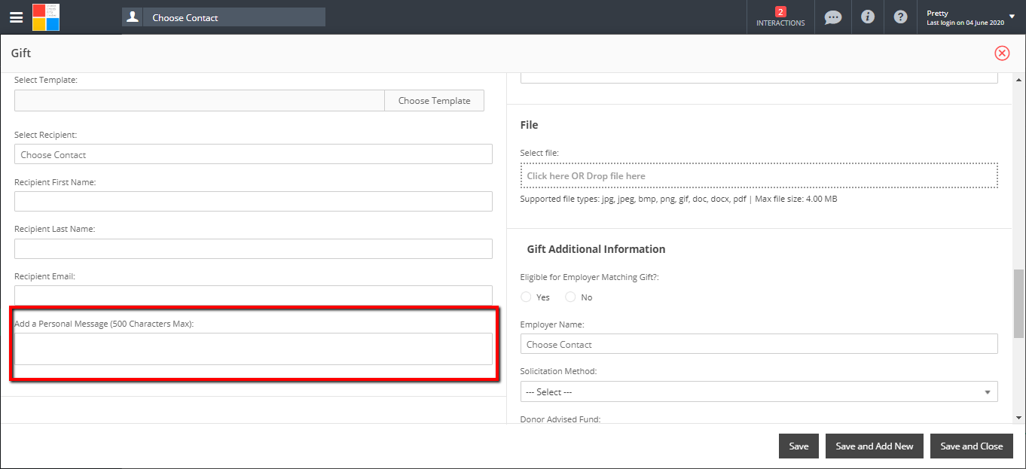Click the file drop zone 'Click here OR Drop file here'
This screenshot has width=1026, height=469.
(759, 175)
